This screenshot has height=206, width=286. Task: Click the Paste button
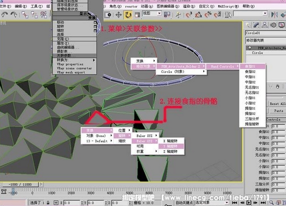click(278, 111)
